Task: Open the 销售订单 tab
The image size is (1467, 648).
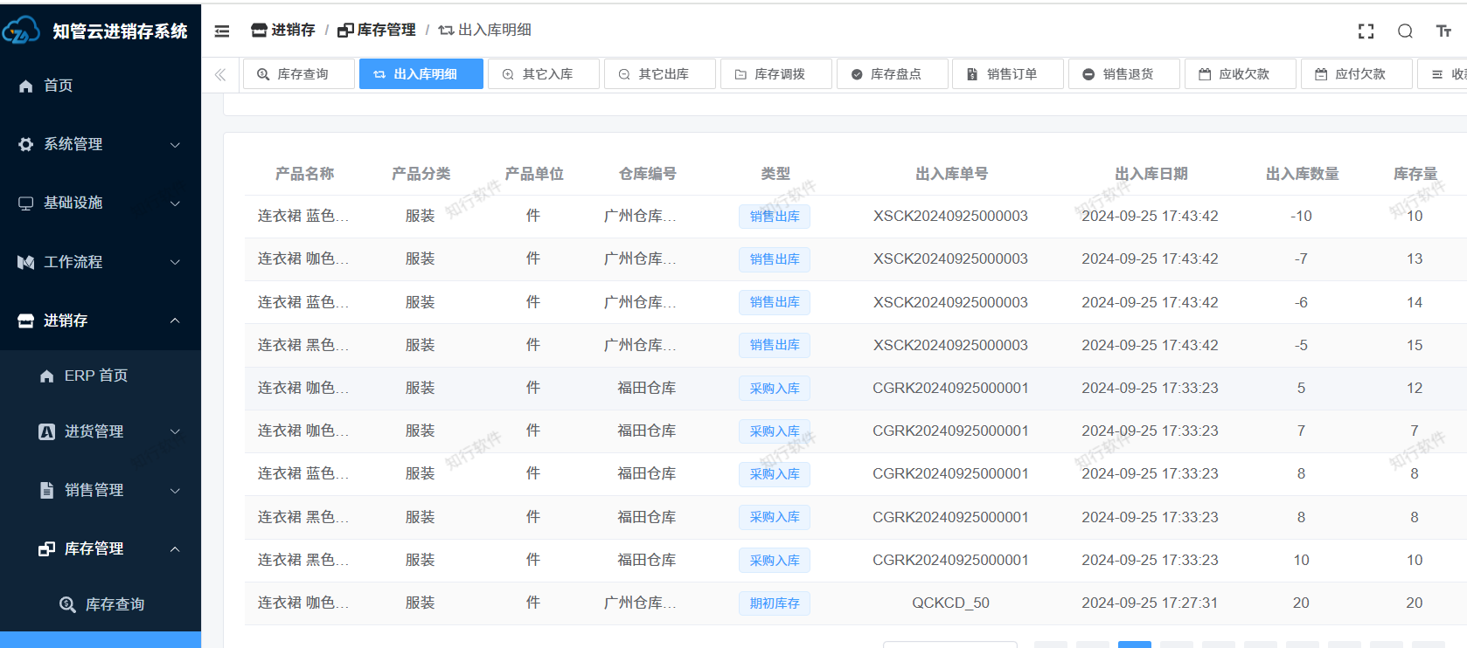Action: pyautogui.click(x=1008, y=74)
